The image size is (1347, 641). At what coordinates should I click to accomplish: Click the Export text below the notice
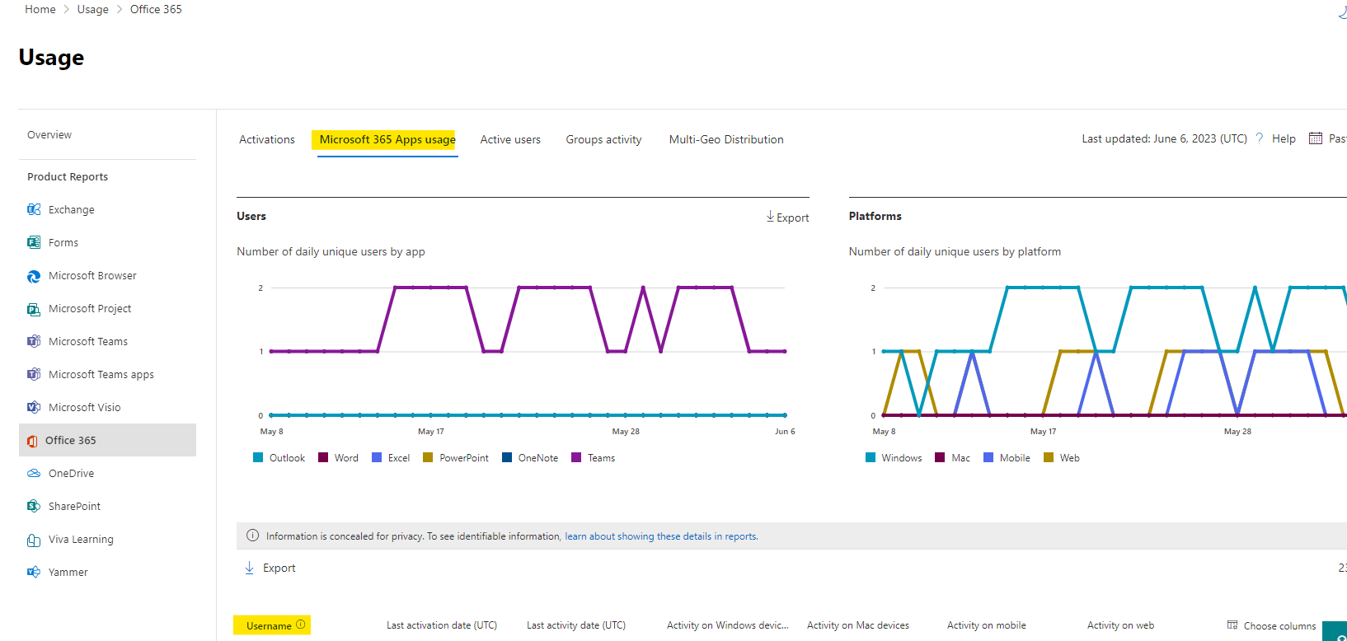[x=279, y=568]
